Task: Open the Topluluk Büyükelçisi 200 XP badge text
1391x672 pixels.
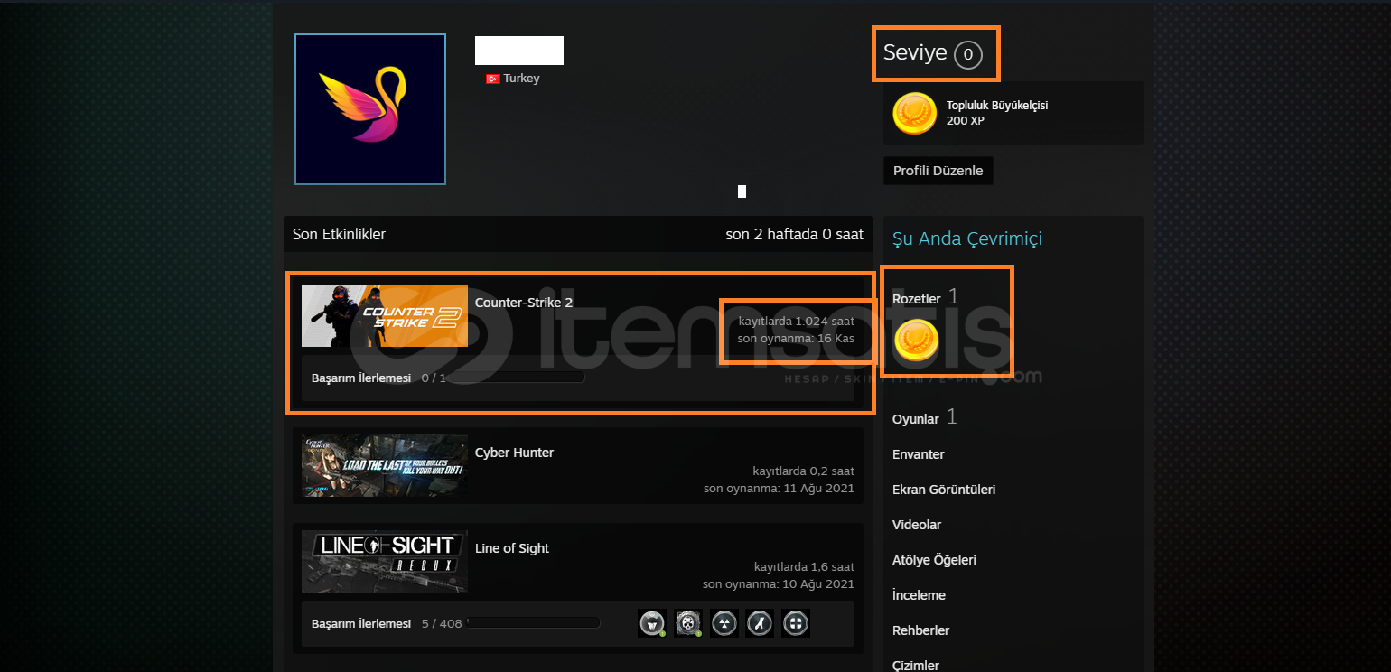Action: click(997, 113)
